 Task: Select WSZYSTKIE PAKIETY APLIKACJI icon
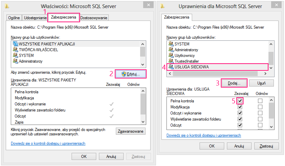[x=15, y=44]
